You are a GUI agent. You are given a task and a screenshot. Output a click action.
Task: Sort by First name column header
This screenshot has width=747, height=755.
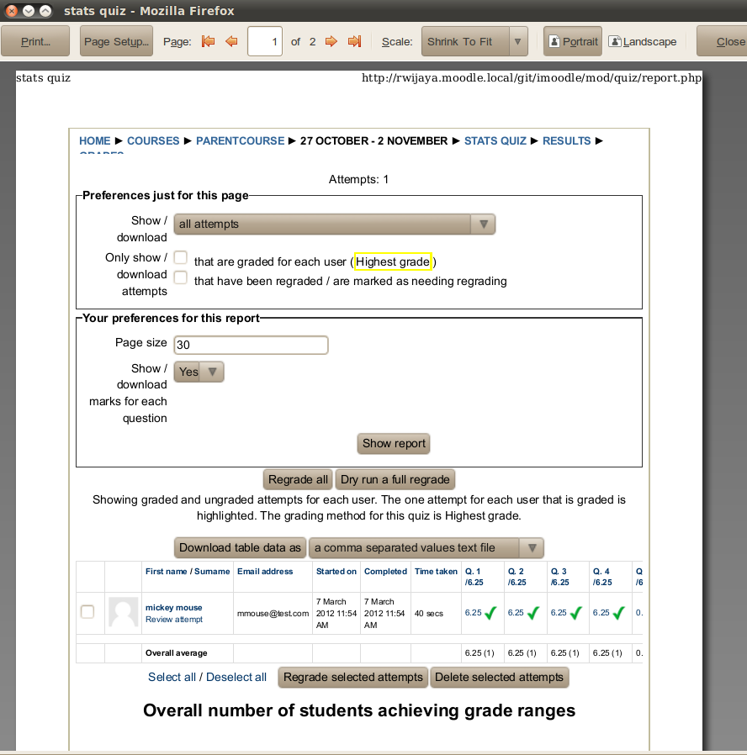click(x=167, y=572)
